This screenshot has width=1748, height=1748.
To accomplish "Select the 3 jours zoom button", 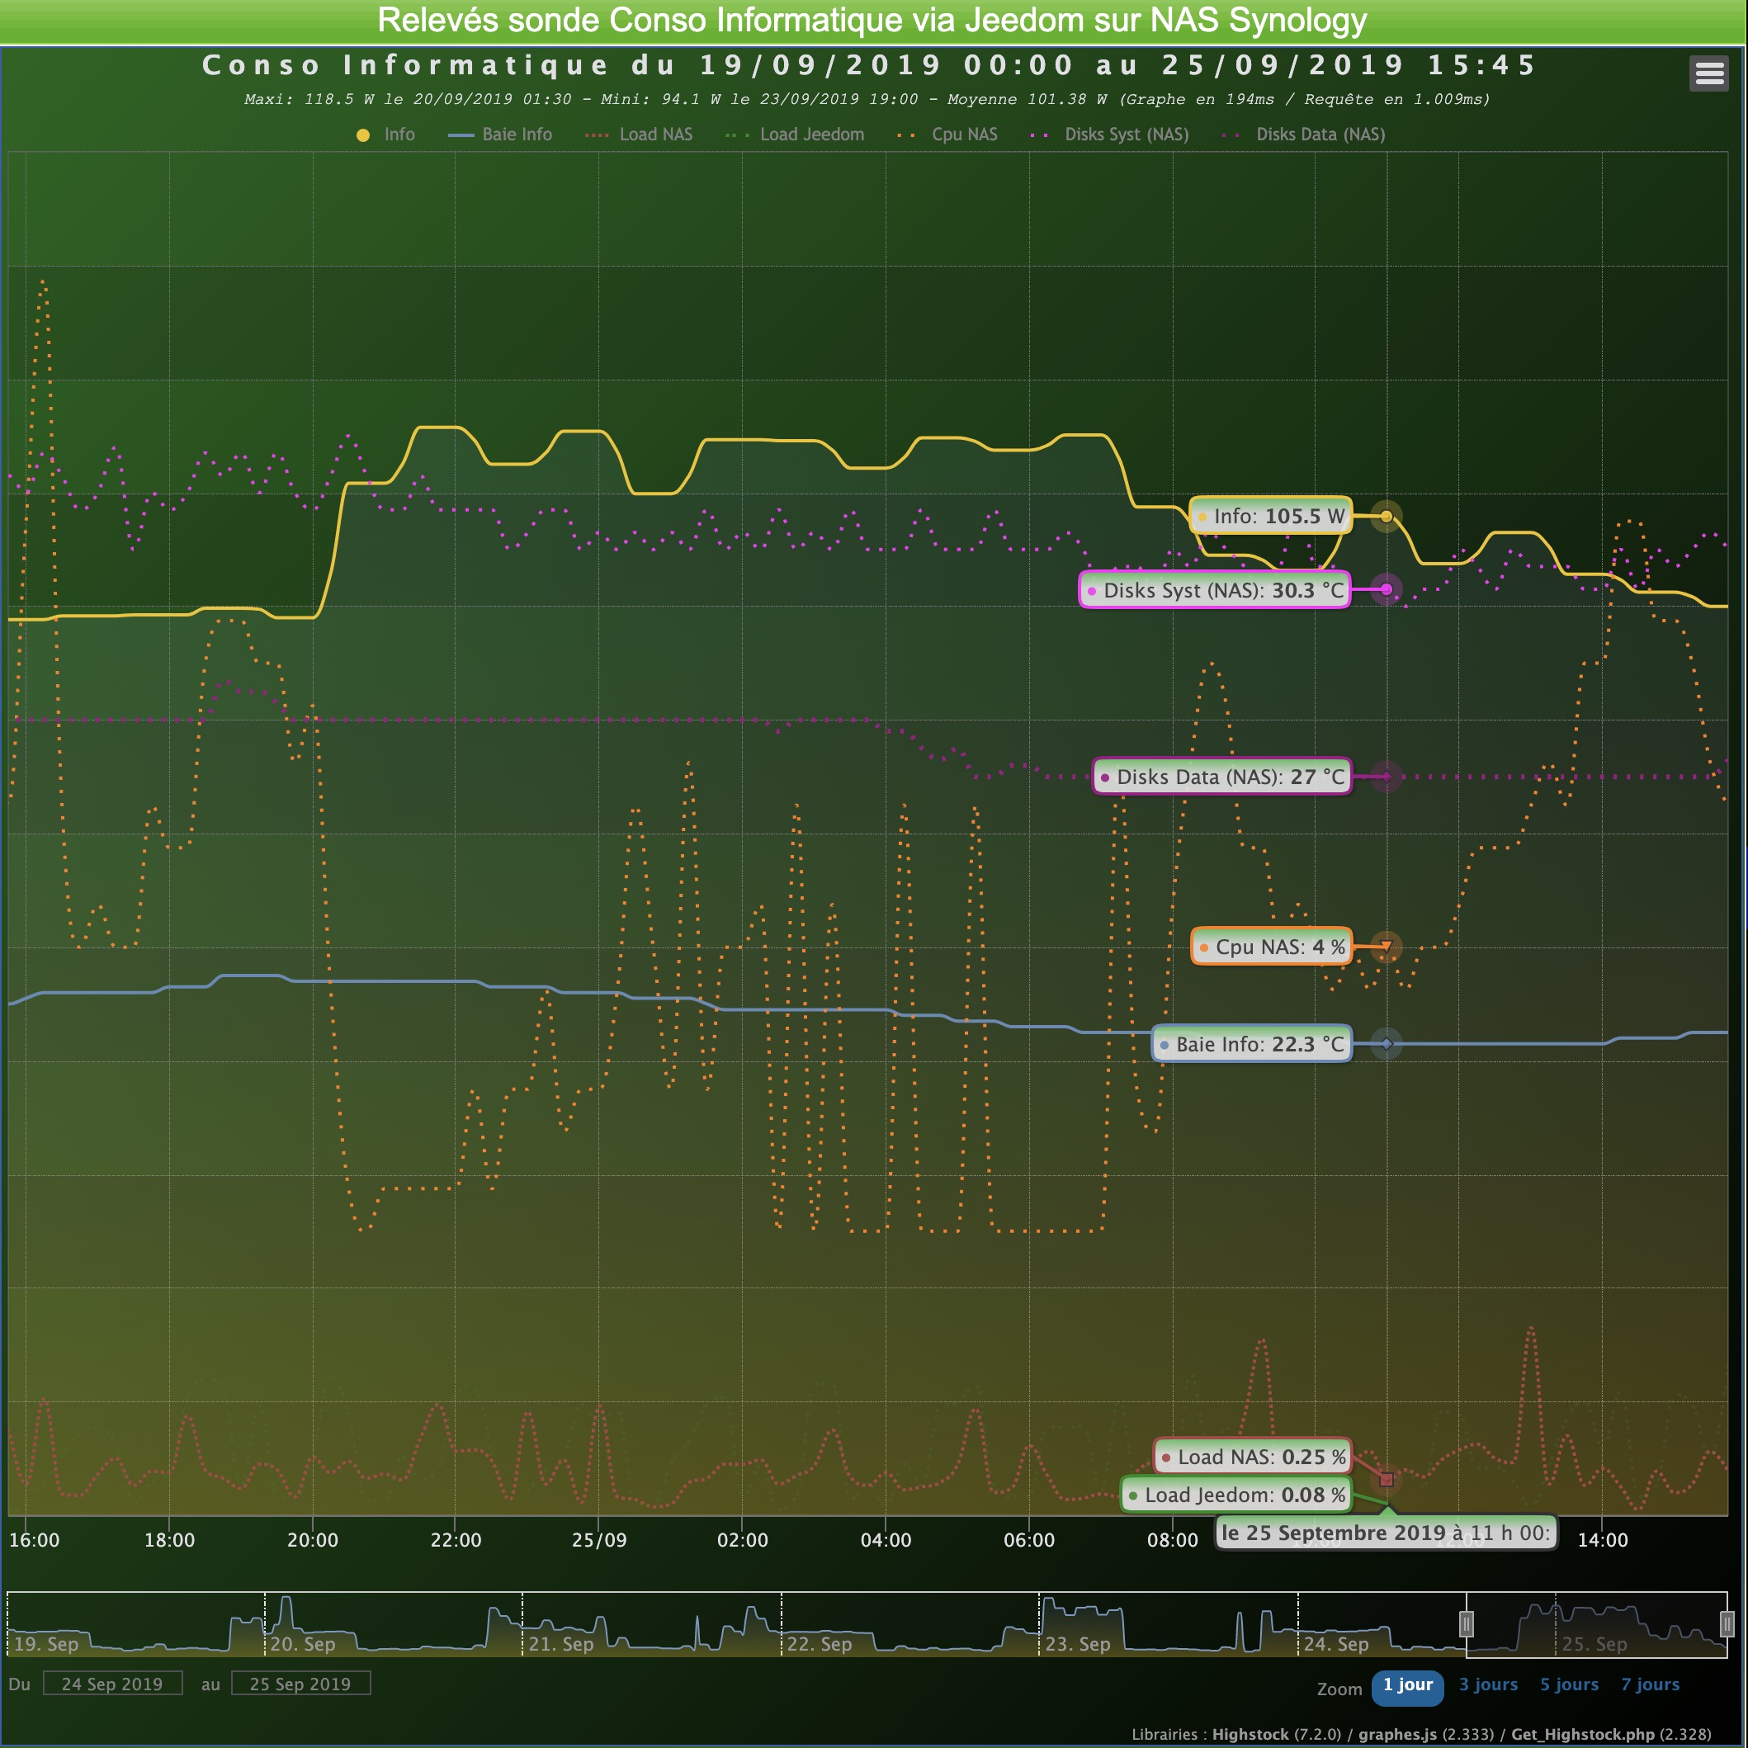I will click(x=1488, y=1684).
